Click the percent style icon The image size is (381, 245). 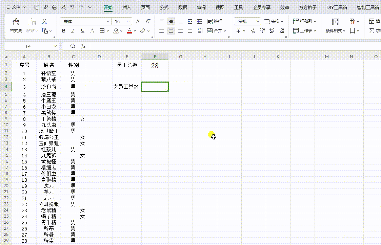coord(253,31)
